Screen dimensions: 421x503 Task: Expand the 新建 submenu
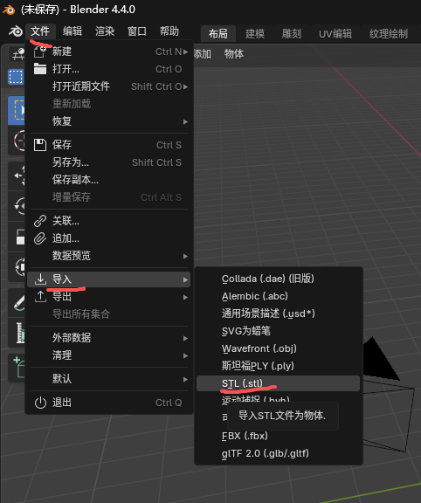click(x=109, y=52)
